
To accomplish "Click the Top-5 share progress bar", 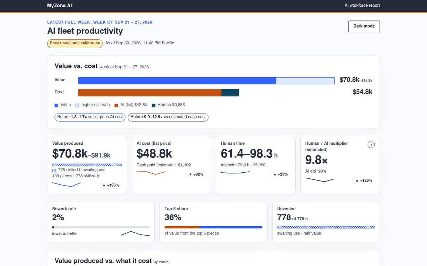I will point(213,227).
